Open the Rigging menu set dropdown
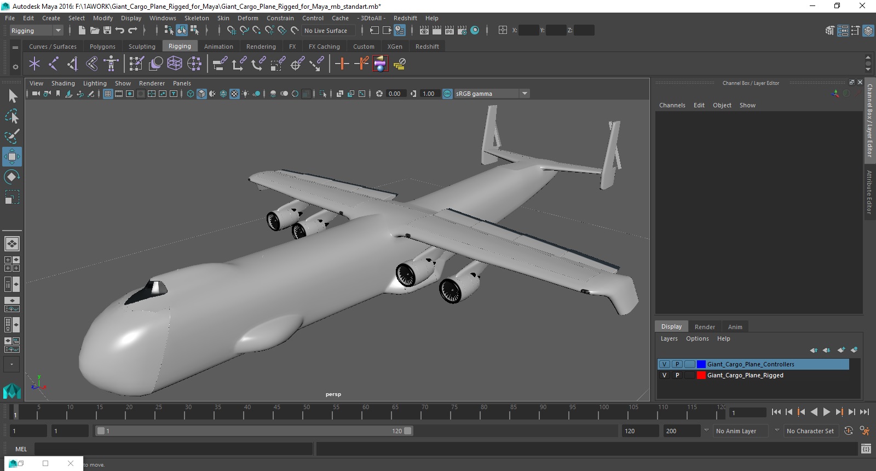The height and width of the screenshot is (471, 876). (x=36, y=31)
